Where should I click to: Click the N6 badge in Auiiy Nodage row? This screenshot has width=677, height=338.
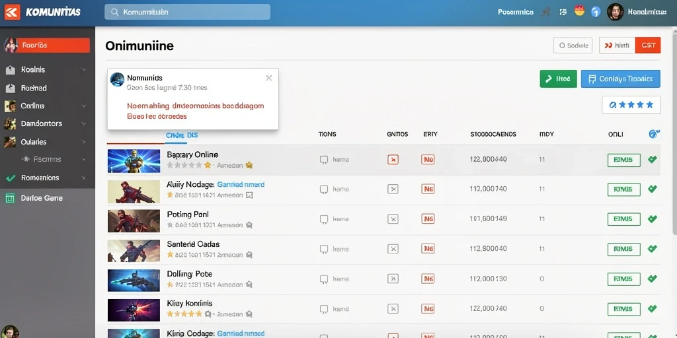pos(428,189)
